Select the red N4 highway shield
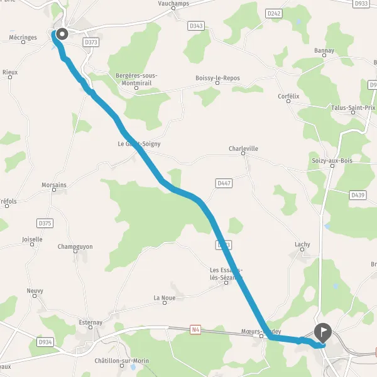This screenshot has width=377, height=377. tap(195, 330)
